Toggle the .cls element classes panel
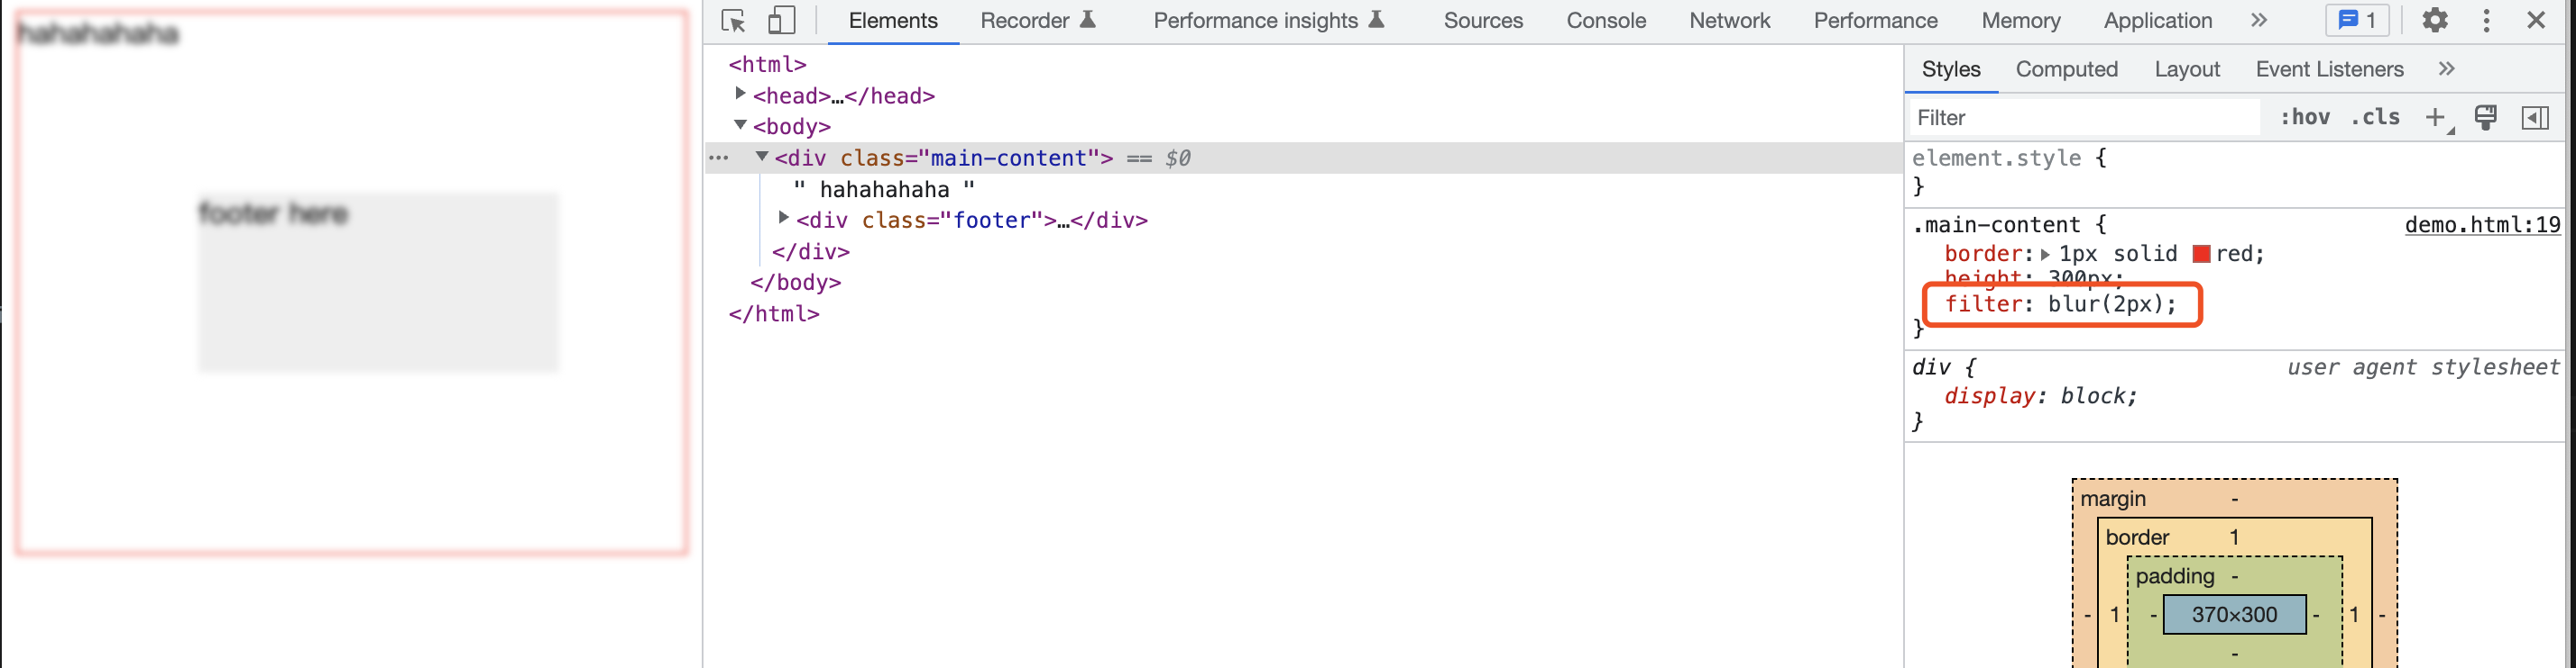The height and width of the screenshot is (668, 2576). pos(2375,118)
